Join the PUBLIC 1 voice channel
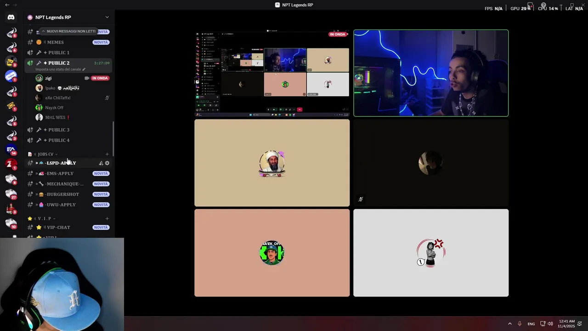Screen dimensions: 588x331 tap(68, 52)
